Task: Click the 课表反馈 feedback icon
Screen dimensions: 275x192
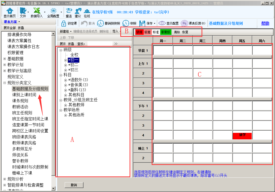Action: tap(184, 23)
